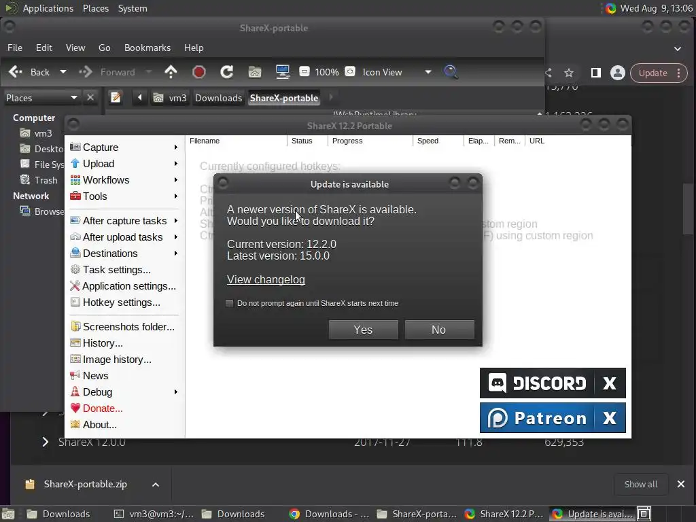Click the Donate heart icon
The height and width of the screenshot is (522, 696).
tap(75, 408)
